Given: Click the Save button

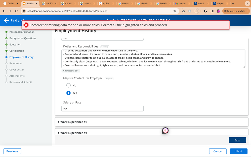Looking at the screenshot, I should 237,140.
